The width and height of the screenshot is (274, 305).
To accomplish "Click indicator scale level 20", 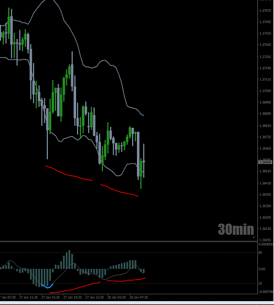I will click(x=260, y=284).
